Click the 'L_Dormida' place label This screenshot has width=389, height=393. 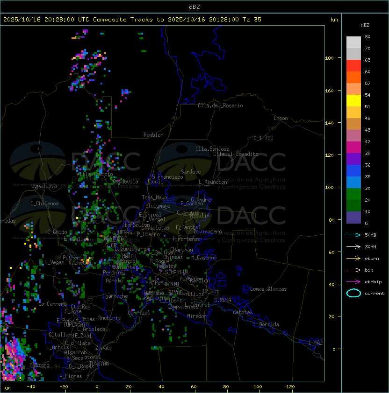pos(266,324)
